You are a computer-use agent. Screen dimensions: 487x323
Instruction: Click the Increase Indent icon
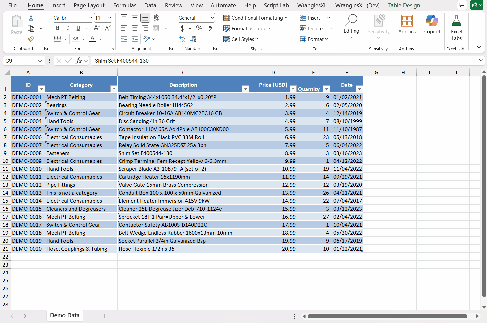coord(135,39)
